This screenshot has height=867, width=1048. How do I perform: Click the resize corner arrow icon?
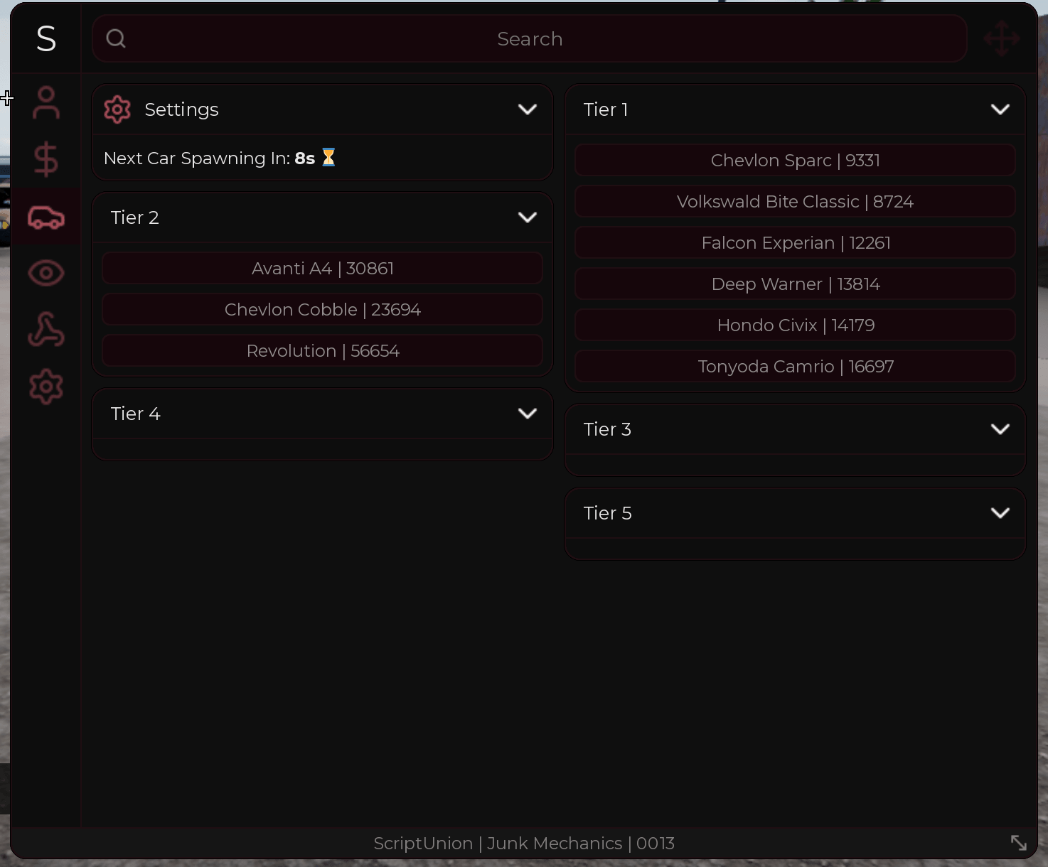(x=1019, y=843)
